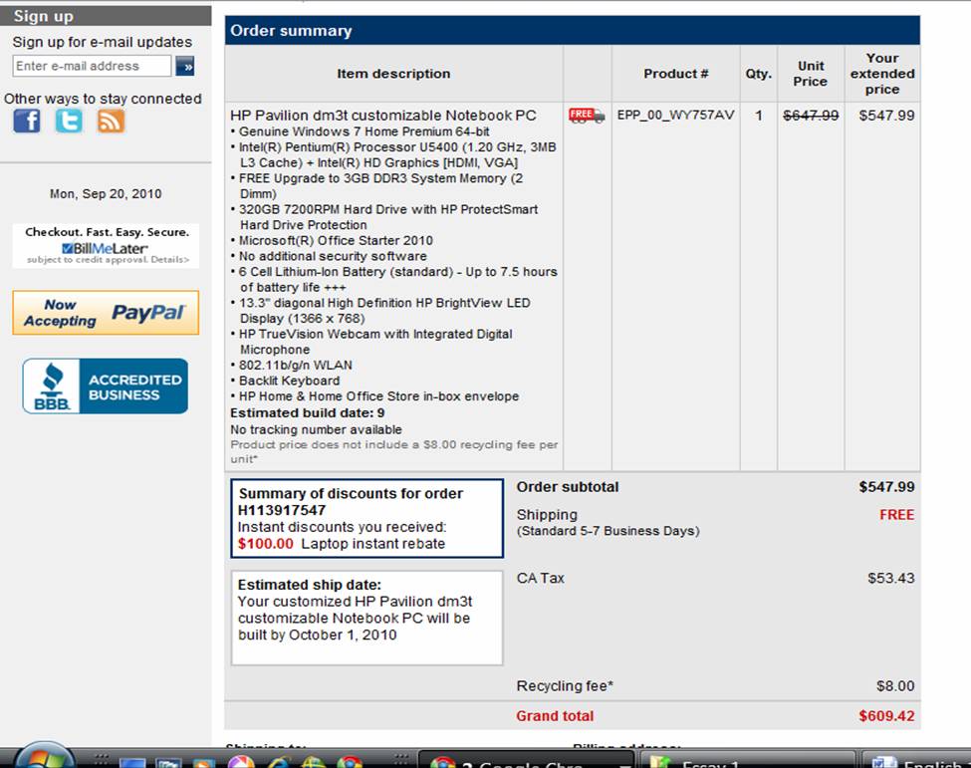Click 'built by October 1, 2010' text
The height and width of the screenshot is (768, 971).
point(318,635)
